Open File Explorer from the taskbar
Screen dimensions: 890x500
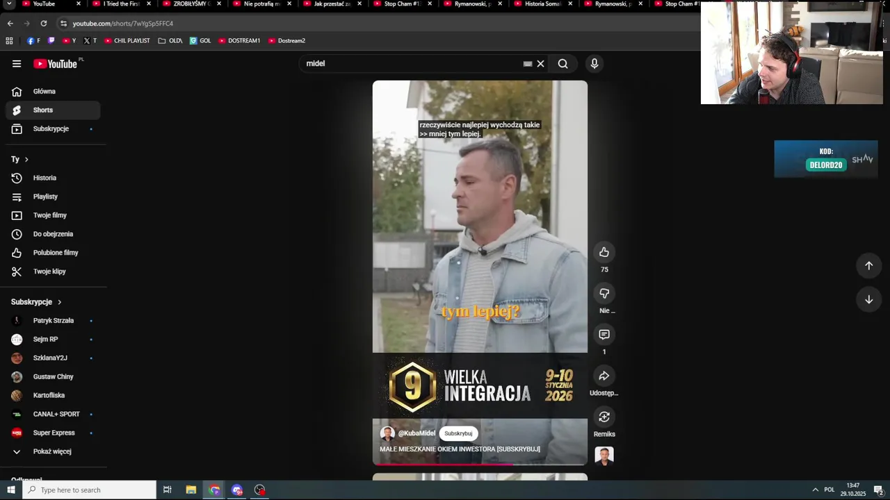pyautogui.click(x=191, y=490)
